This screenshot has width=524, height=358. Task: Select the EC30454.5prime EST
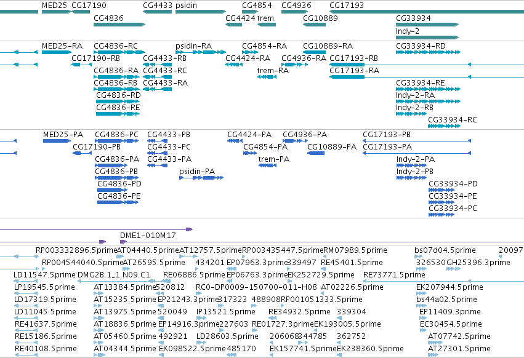(x=451, y=324)
